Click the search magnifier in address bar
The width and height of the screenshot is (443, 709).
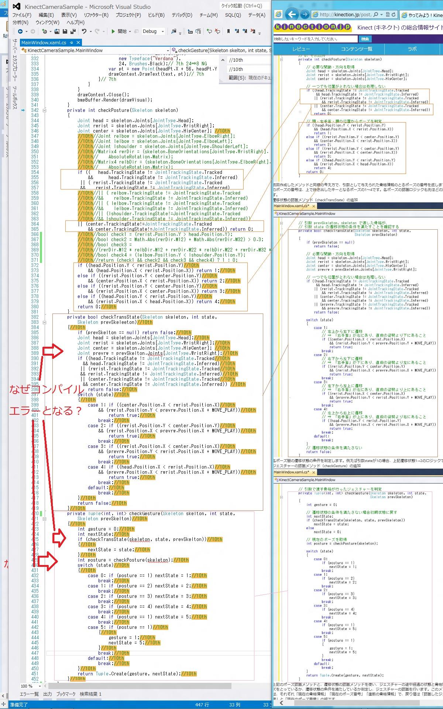tap(376, 14)
